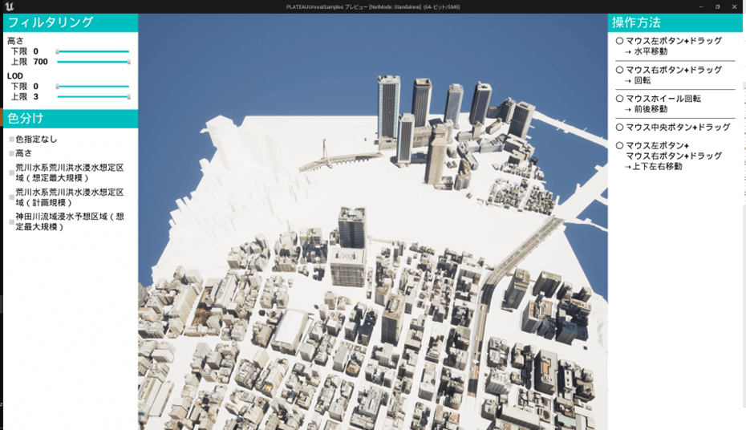The image size is (746, 430).
Task: Toggle 荒川水系荒川洪水浸水想定区域（想定最大規模）checkbox
Action: pos(12,172)
